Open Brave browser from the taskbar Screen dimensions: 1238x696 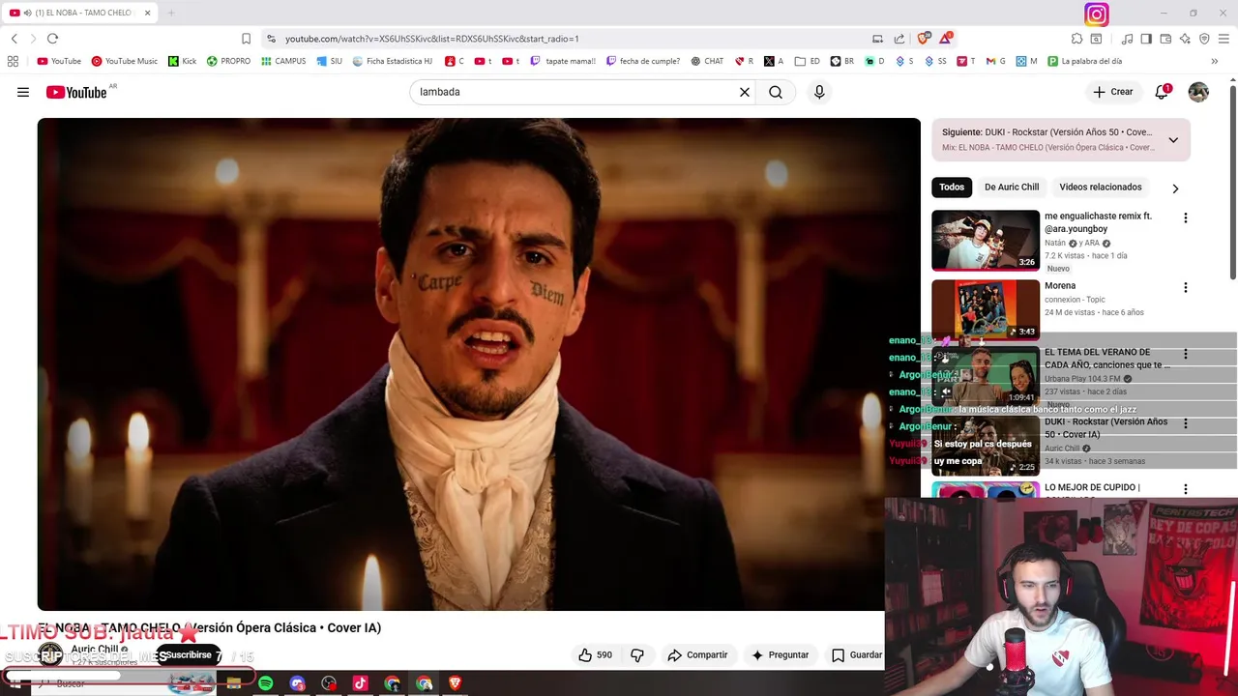(455, 683)
